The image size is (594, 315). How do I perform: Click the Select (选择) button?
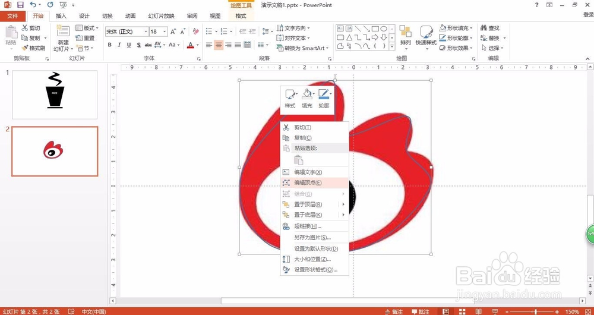coord(492,48)
